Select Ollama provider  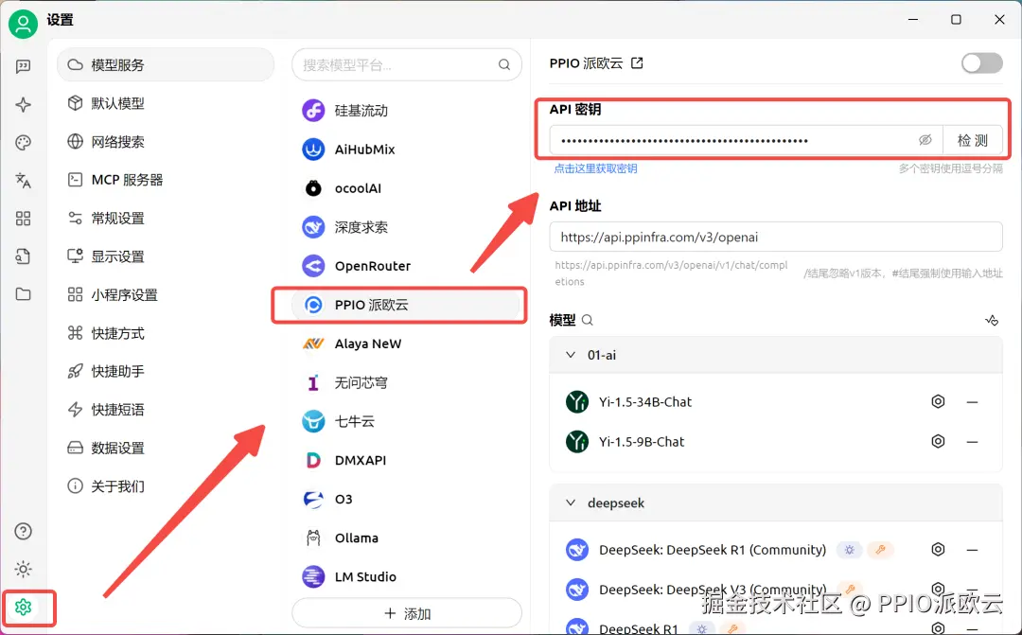point(407,538)
